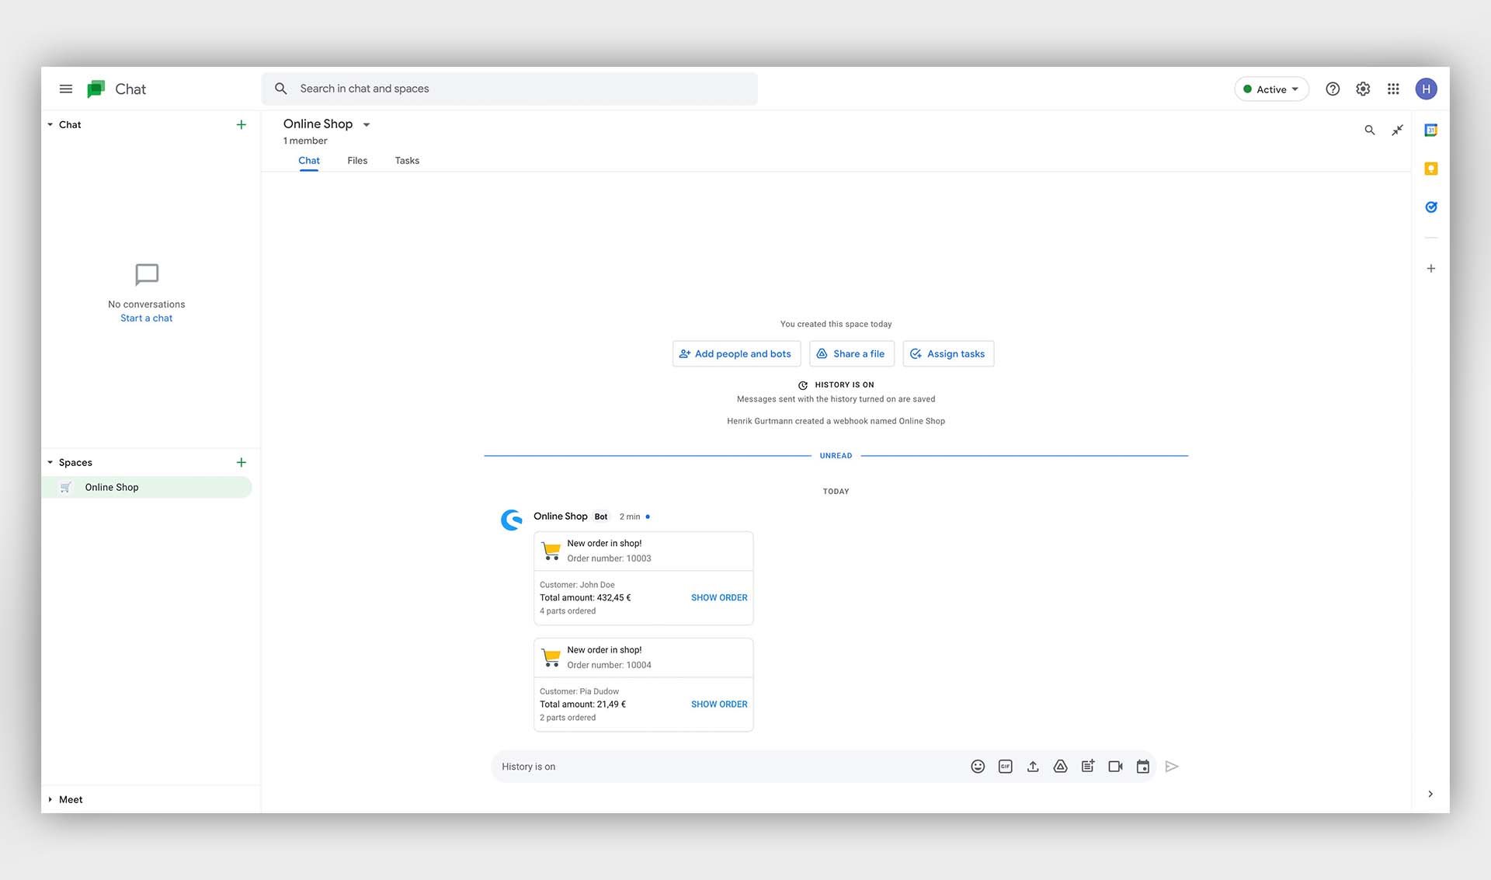Show order 10004 for Pia Dudow
Screen dimensions: 1491x880
point(719,704)
